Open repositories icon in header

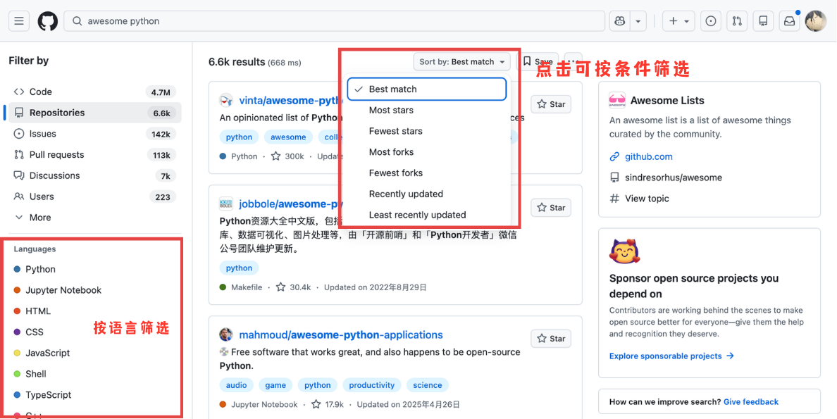click(763, 21)
